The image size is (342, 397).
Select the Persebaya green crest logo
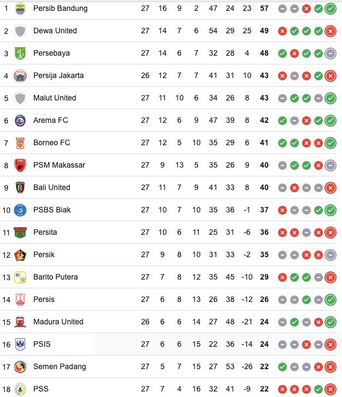pos(20,54)
